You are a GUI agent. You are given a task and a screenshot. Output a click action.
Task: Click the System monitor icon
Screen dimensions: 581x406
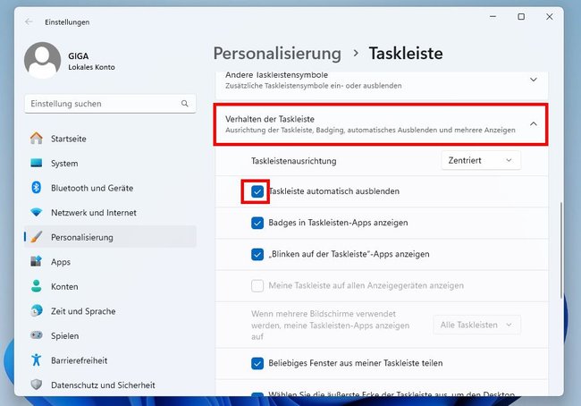click(37, 163)
